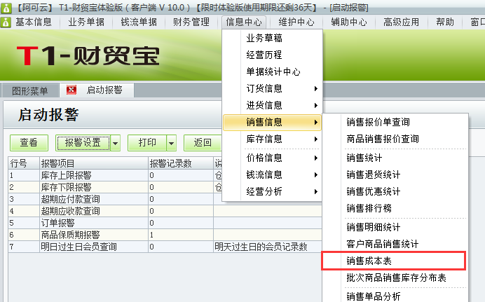Open 销售优惠统计 report
The height and width of the screenshot is (302, 485).
coord(395,191)
